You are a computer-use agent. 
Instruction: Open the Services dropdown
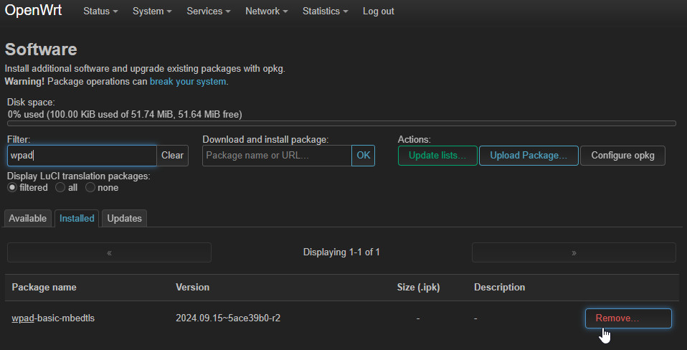209,11
